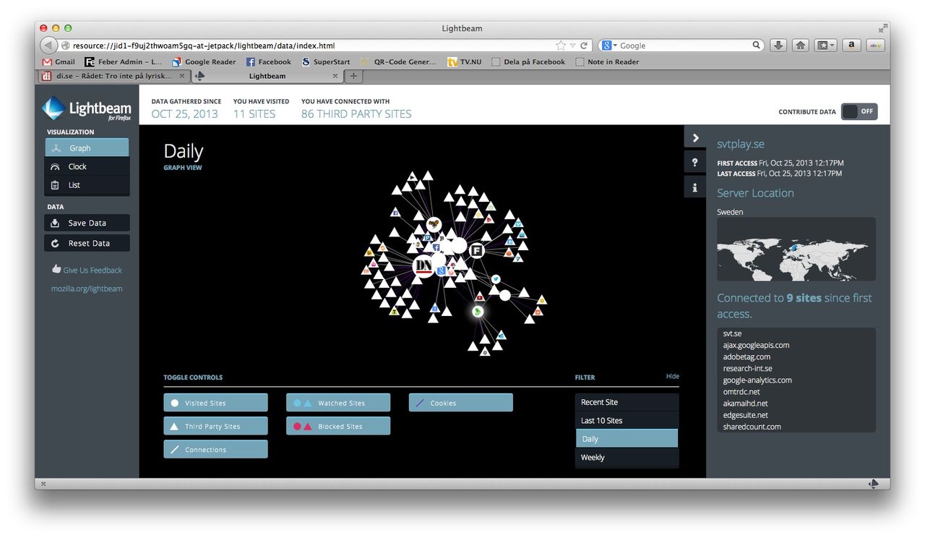Toggle Watched Sites visibility
925x538 pixels.
point(338,403)
